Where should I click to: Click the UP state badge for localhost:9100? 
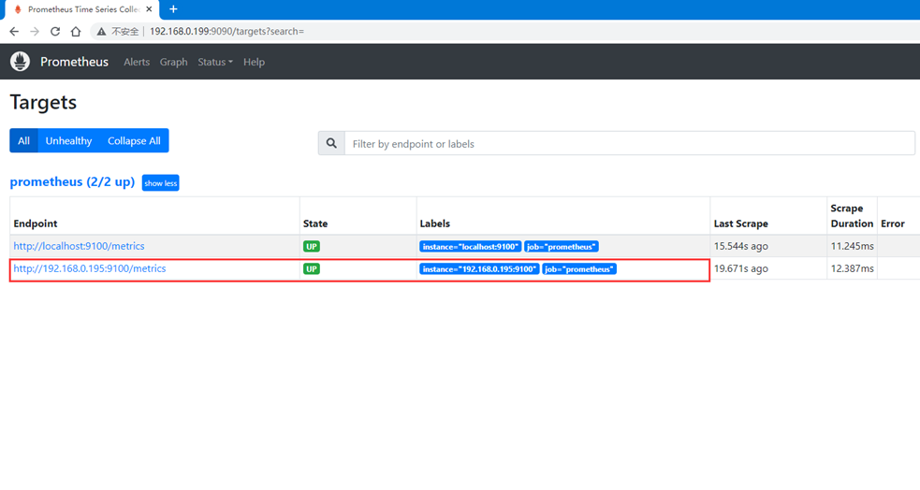click(312, 246)
